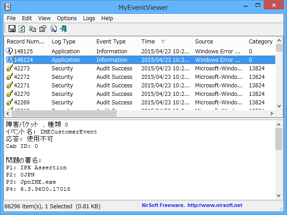Viewport: 287px width, 215px height.
Task: Open the Logs menu
Action: click(89, 18)
